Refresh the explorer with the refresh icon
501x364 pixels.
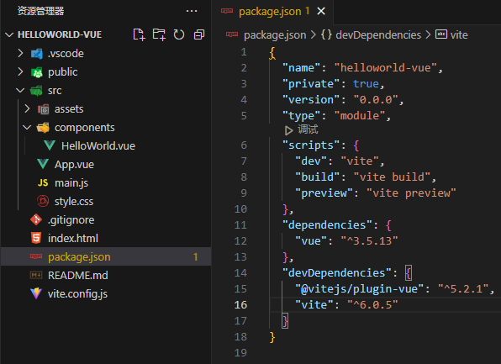179,34
